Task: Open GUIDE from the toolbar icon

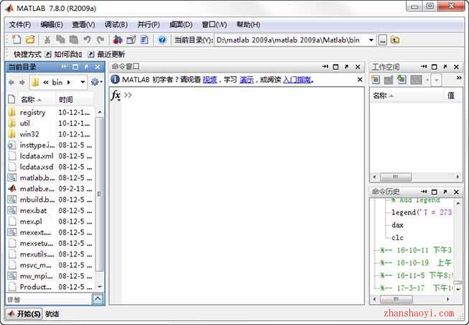Action: coord(131,40)
